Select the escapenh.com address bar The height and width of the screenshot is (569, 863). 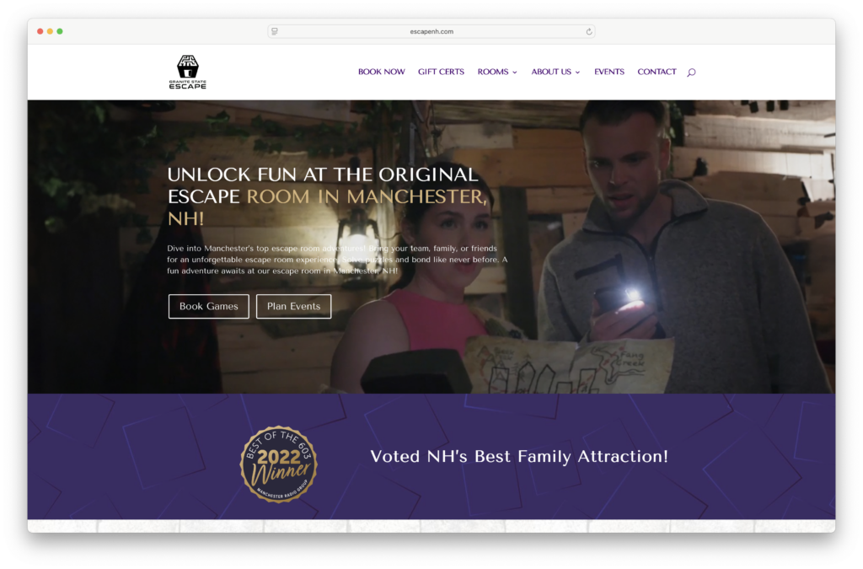coord(431,31)
